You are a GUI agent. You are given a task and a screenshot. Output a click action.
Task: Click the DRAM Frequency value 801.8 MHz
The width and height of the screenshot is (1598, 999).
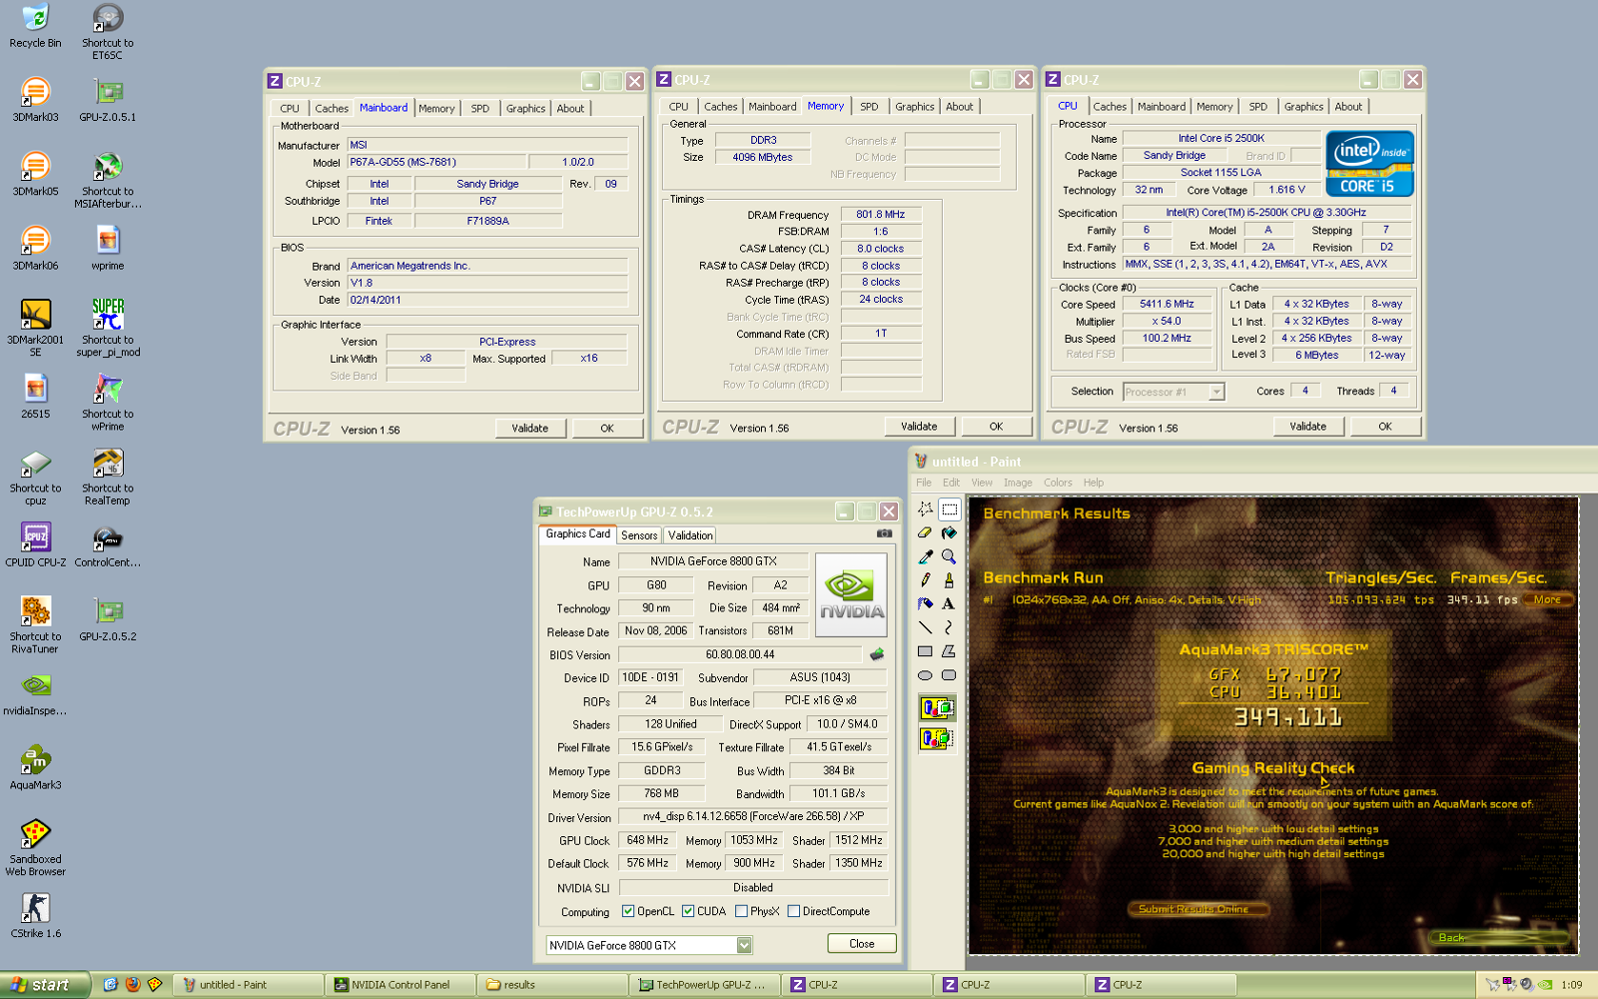point(880,215)
